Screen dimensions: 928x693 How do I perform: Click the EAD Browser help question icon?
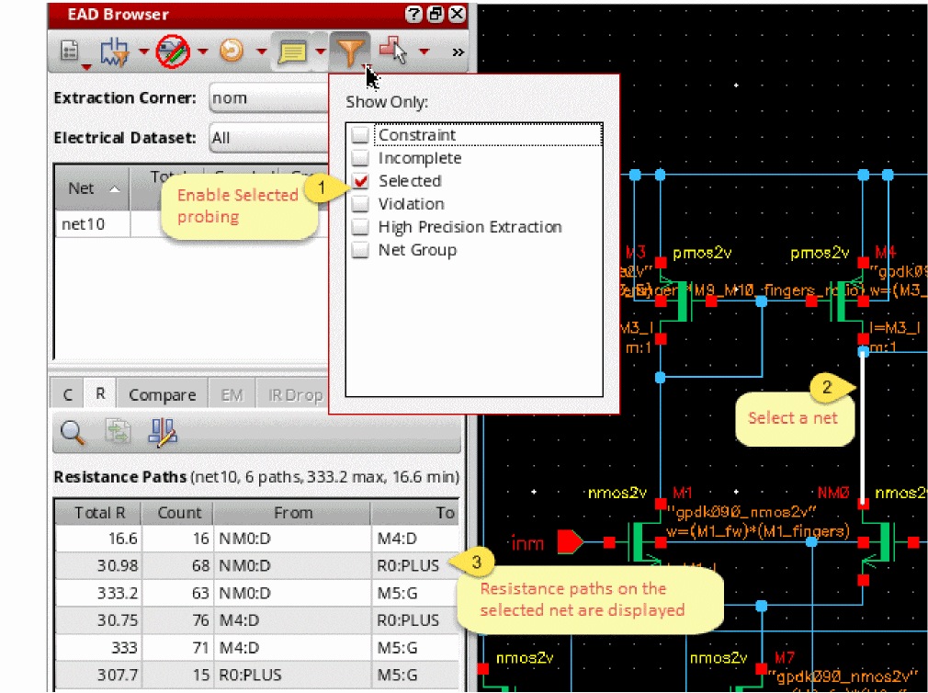pos(413,15)
